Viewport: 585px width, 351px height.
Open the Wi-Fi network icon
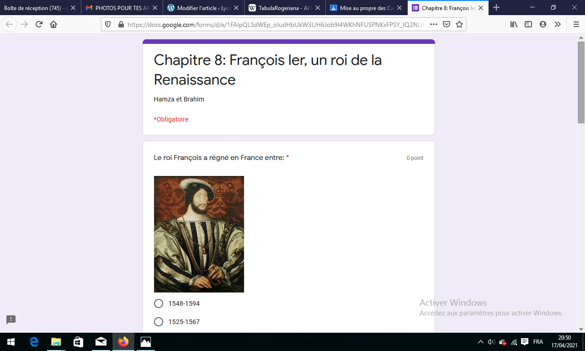point(514,342)
